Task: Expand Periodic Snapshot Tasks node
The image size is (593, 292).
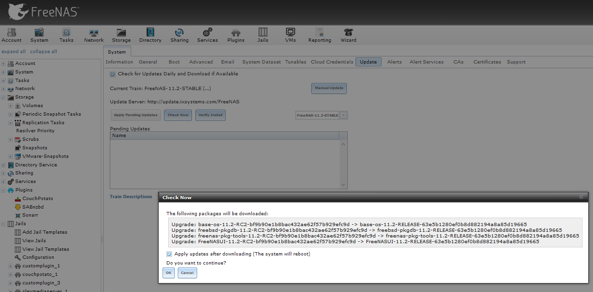Action: 10,114
